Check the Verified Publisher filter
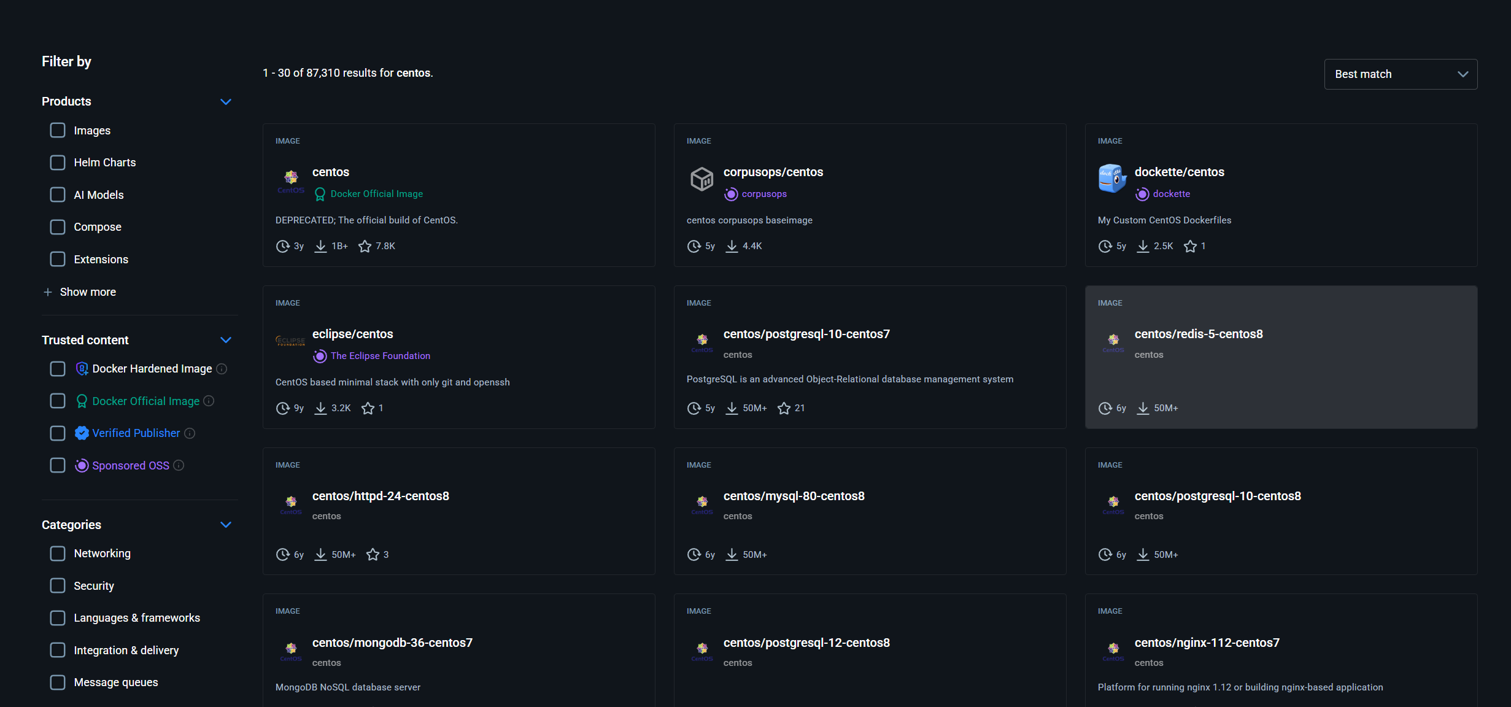 point(58,433)
